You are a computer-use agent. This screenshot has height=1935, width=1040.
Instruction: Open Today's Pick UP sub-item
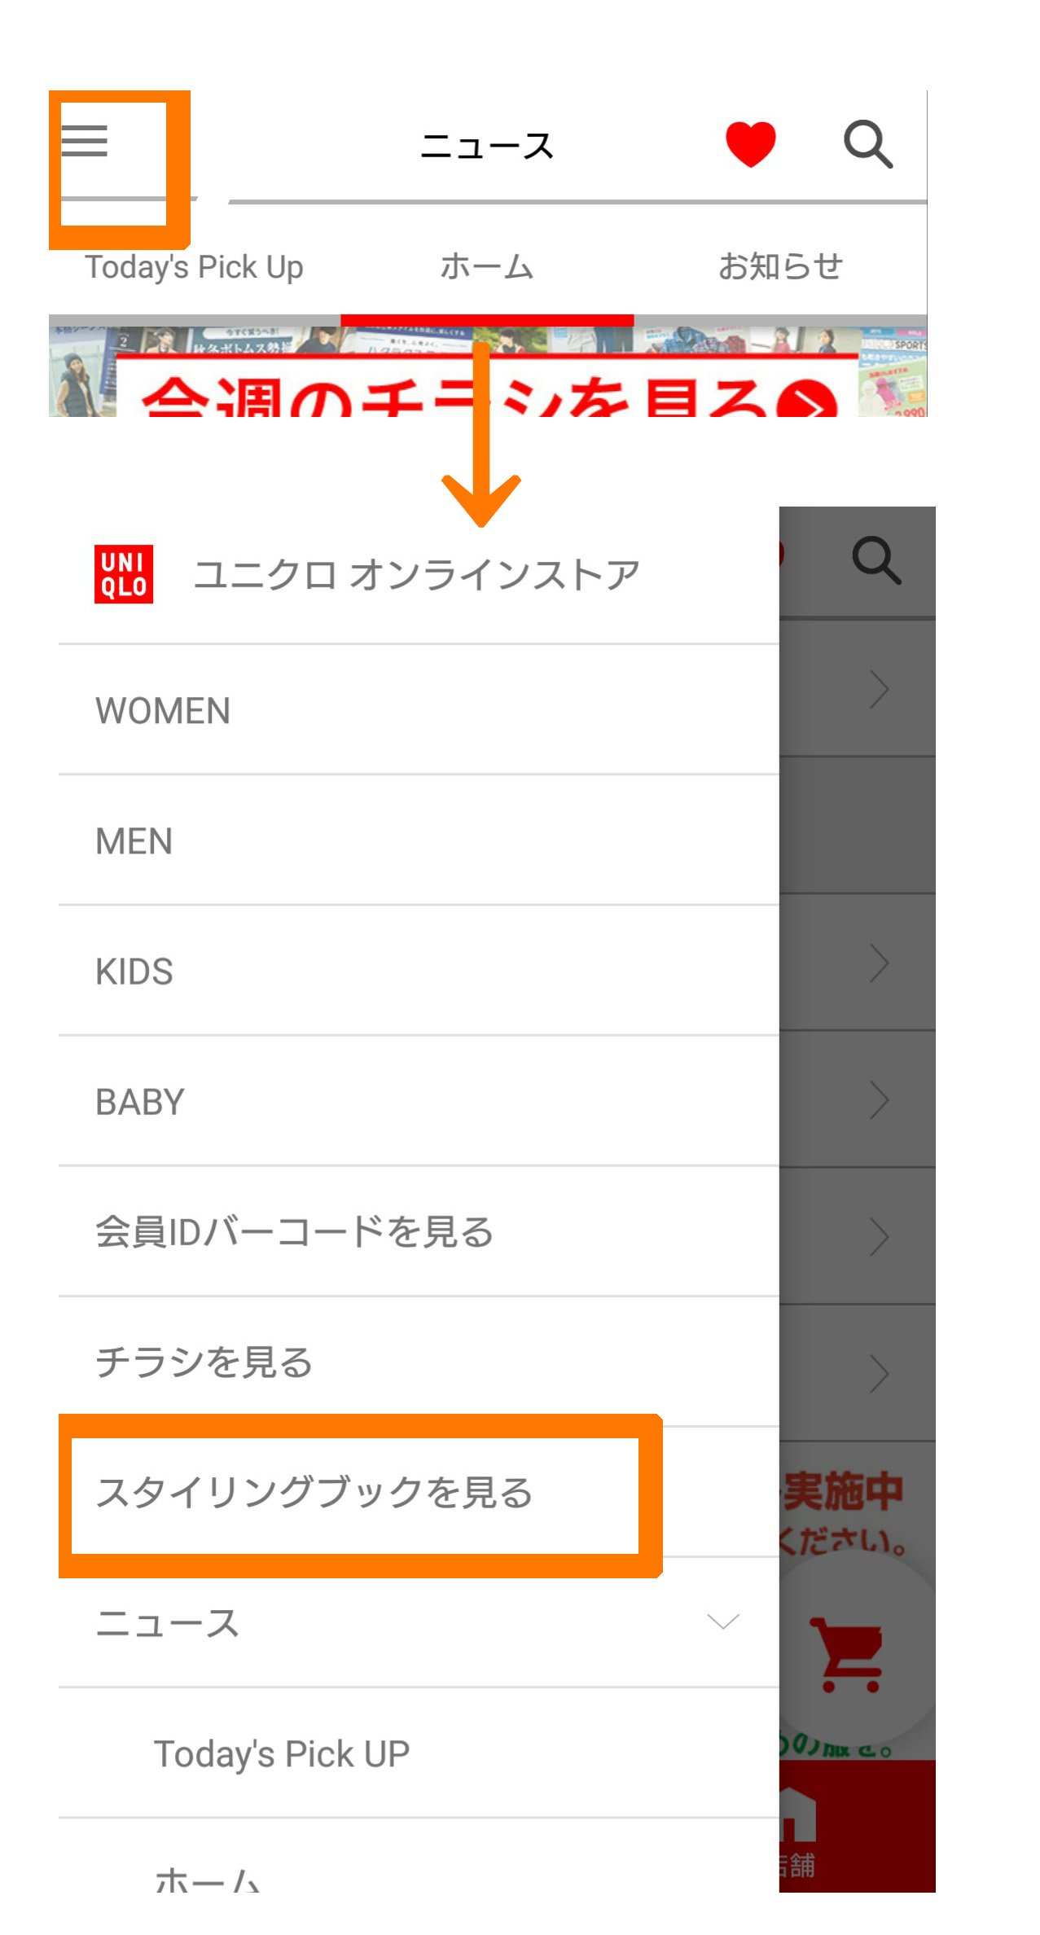click(x=282, y=1753)
